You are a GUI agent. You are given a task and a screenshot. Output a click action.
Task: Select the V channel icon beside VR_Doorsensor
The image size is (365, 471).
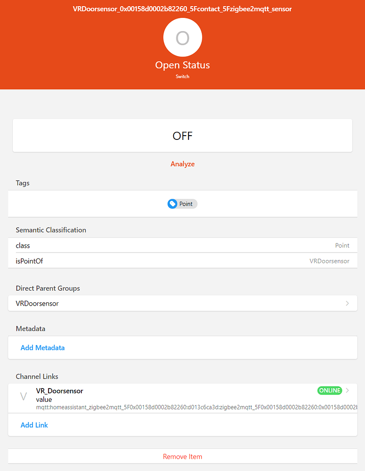[23, 396]
